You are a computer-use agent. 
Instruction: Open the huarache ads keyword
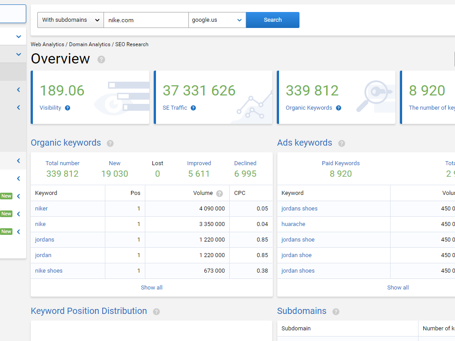pos(293,224)
